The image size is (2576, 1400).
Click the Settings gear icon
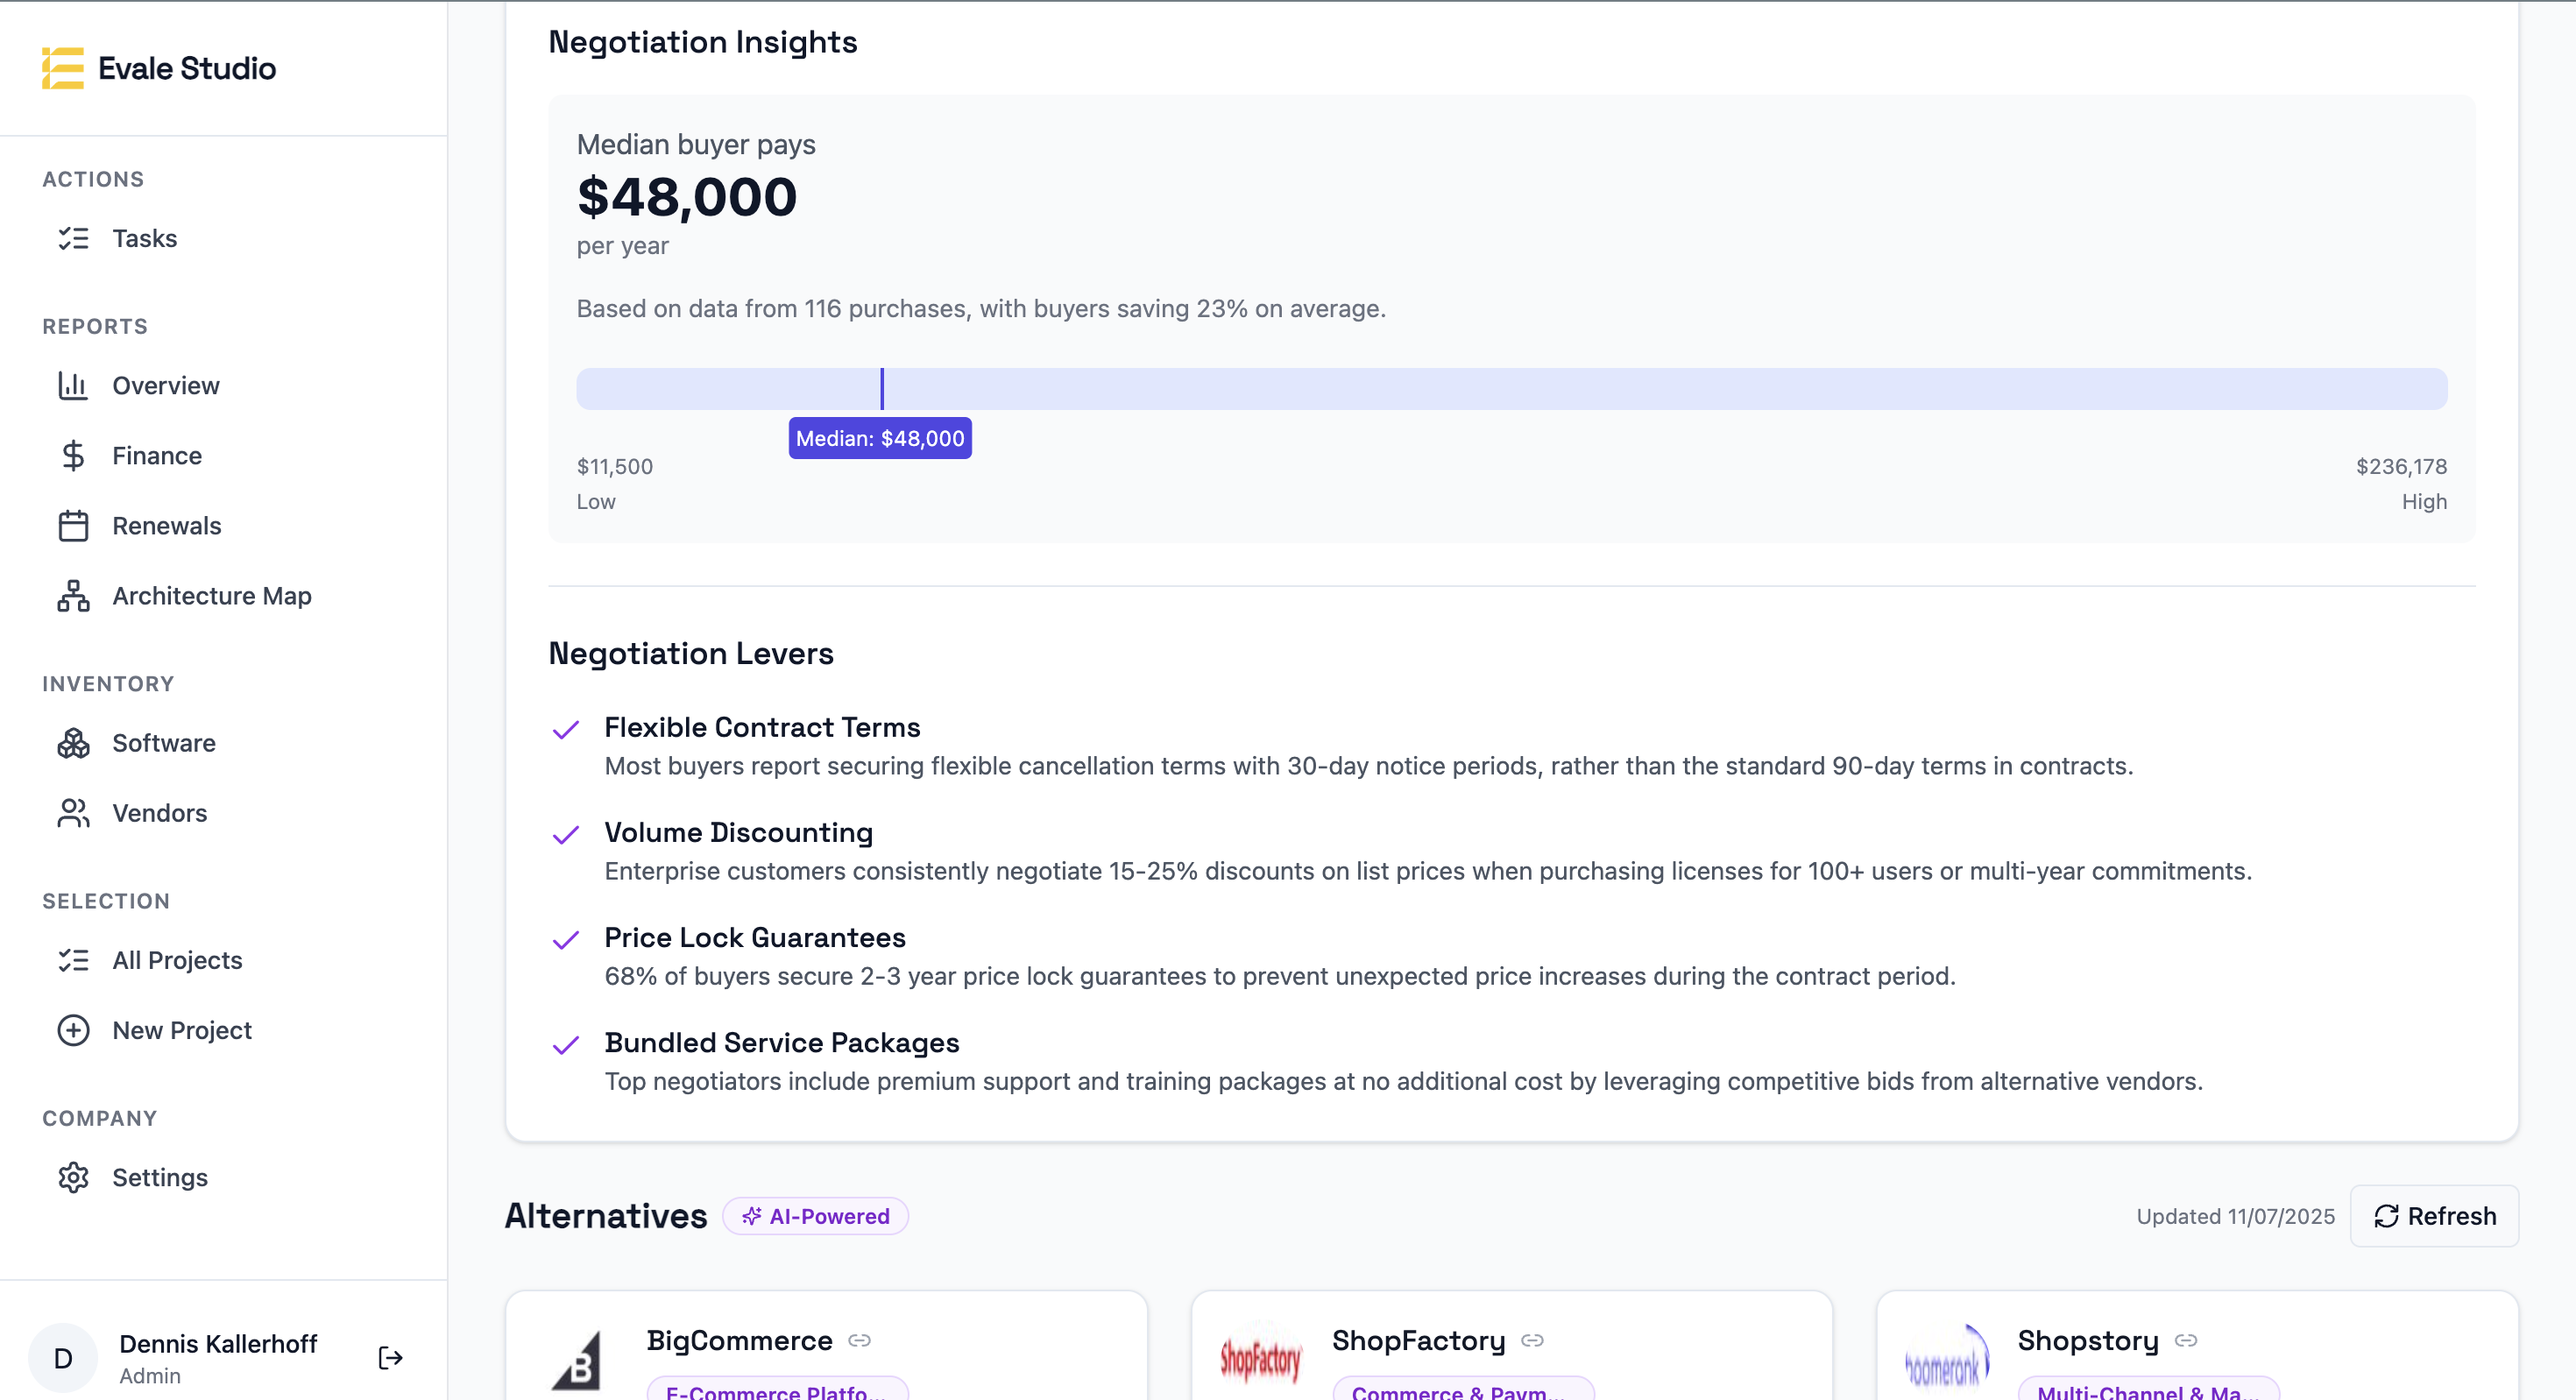click(73, 1177)
